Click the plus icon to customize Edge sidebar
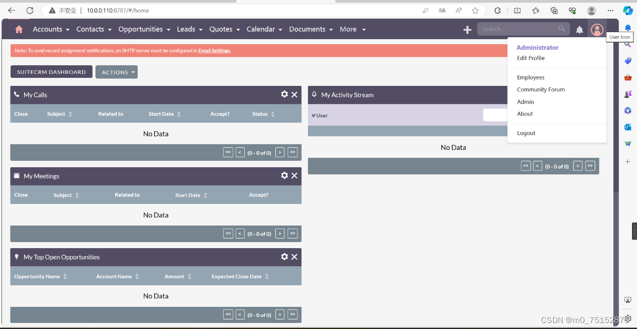 pos(627,162)
